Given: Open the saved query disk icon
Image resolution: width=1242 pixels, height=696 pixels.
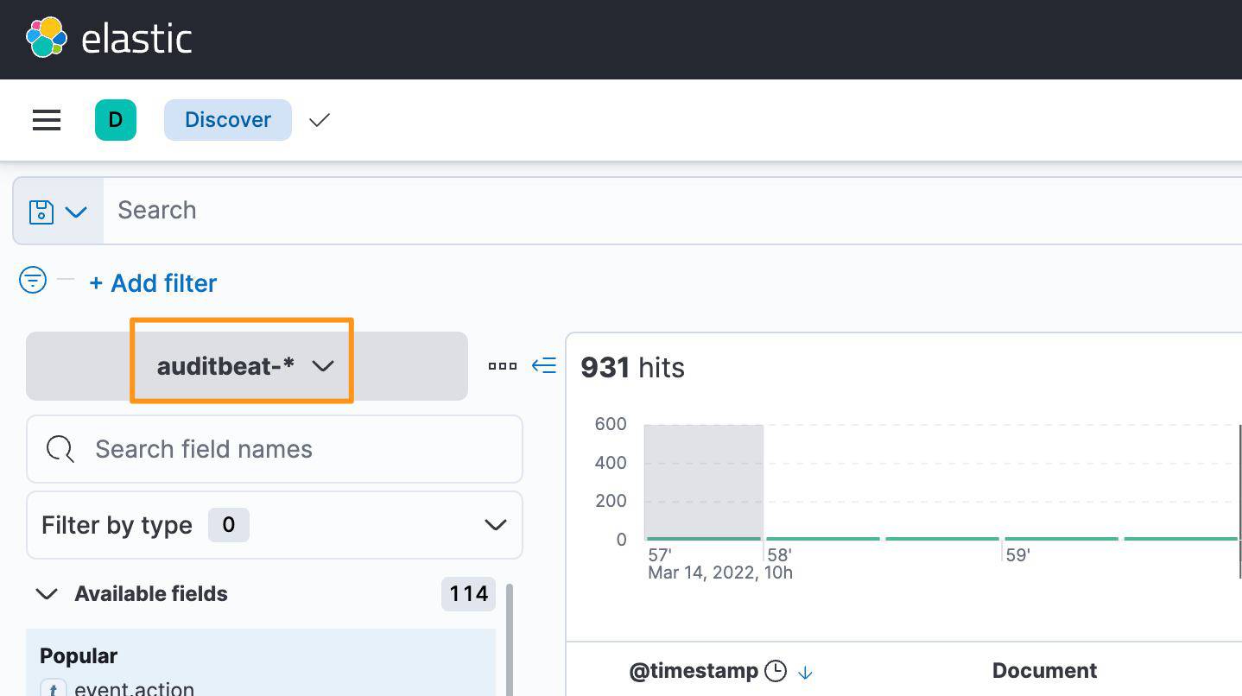Looking at the screenshot, I should pos(41,212).
